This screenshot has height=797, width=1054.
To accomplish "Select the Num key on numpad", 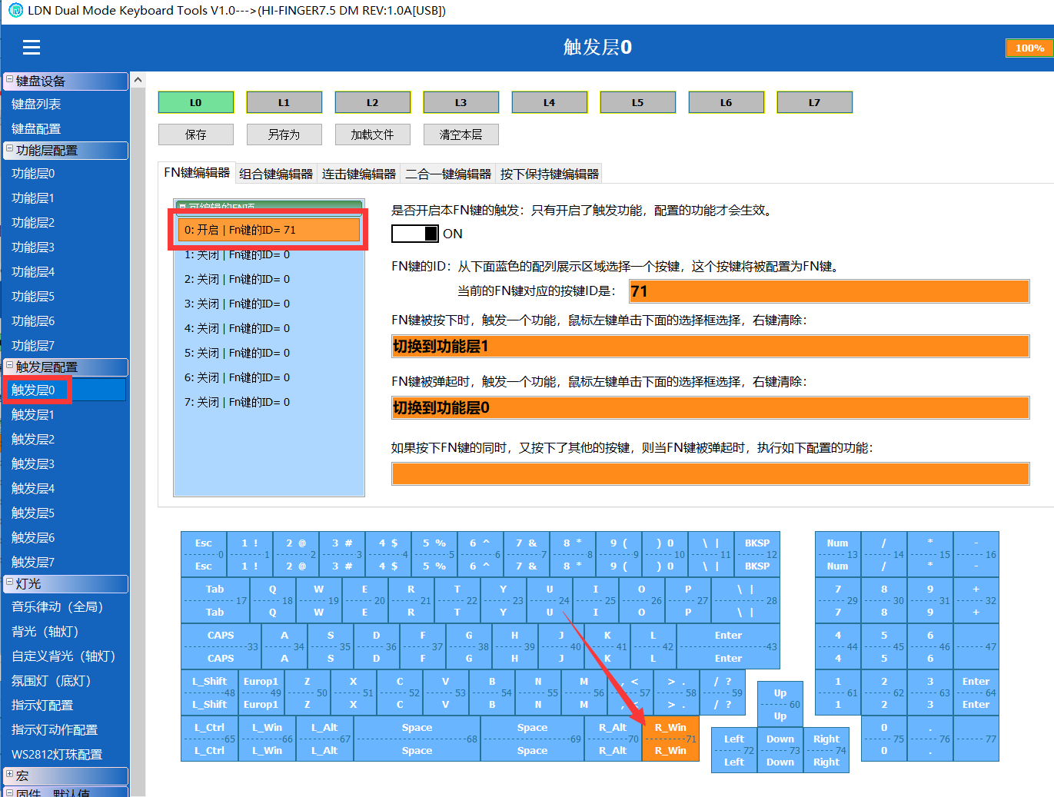I will pyautogui.click(x=838, y=554).
